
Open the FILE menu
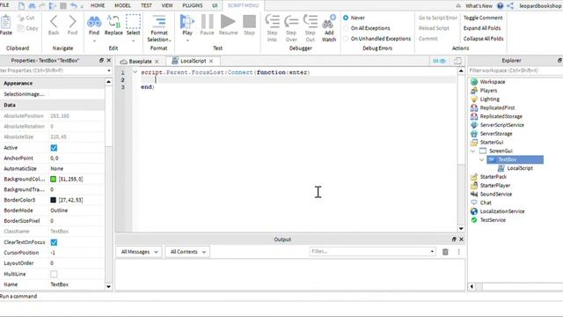click(x=4, y=5)
